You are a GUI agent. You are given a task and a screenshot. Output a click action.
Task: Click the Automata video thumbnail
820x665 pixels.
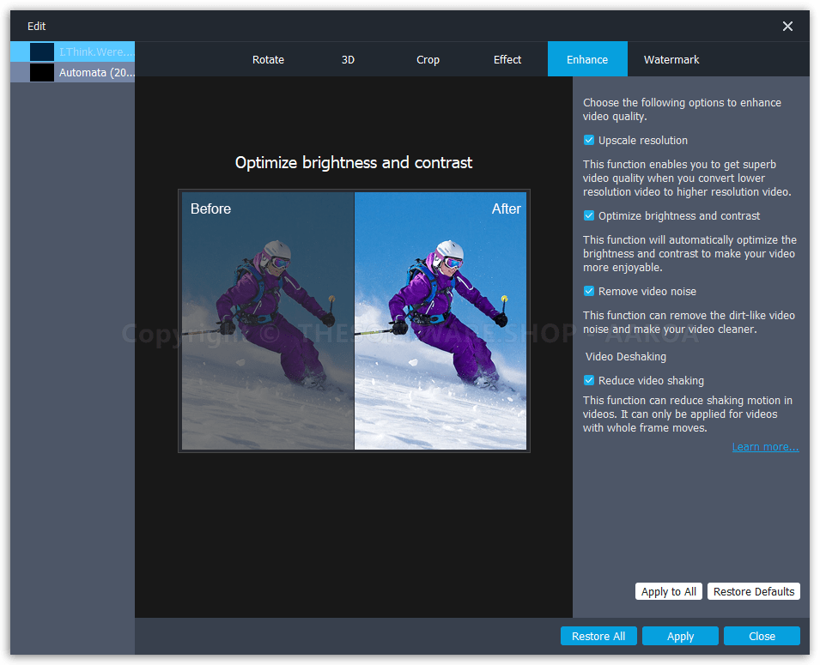(42, 72)
